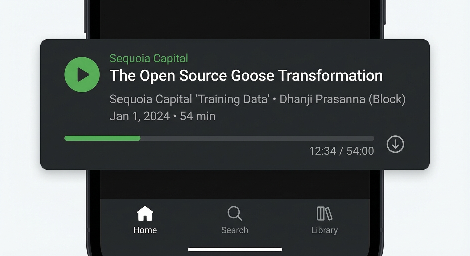This screenshot has width=470, height=256.
Task: Click the playback progress bar
Action: 219,138
